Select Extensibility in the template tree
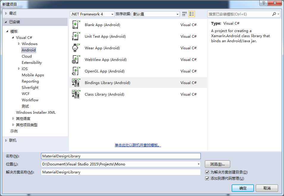 32,63
